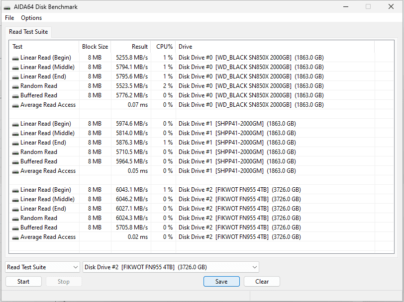The image size is (404, 302).
Task: Select the Read Test Suite tab
Action: tap(28, 32)
